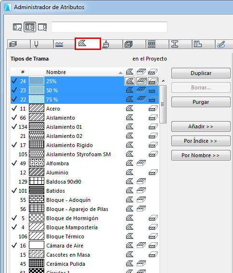The image size is (233, 273).
Task: Click drafting fill icon for Batidos
Action: [x=129, y=190]
